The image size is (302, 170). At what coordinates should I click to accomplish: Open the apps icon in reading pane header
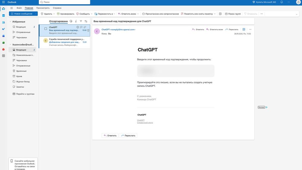tap(244, 29)
